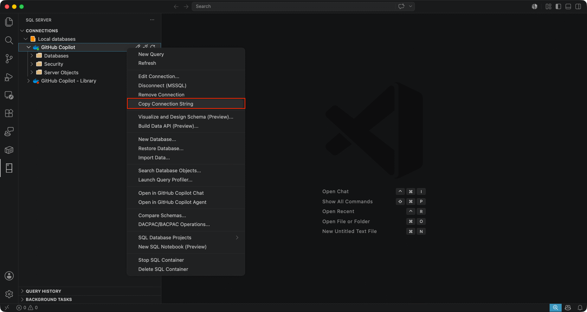Select Import Data...
Viewport: 587px width, 312px height.
186,158
